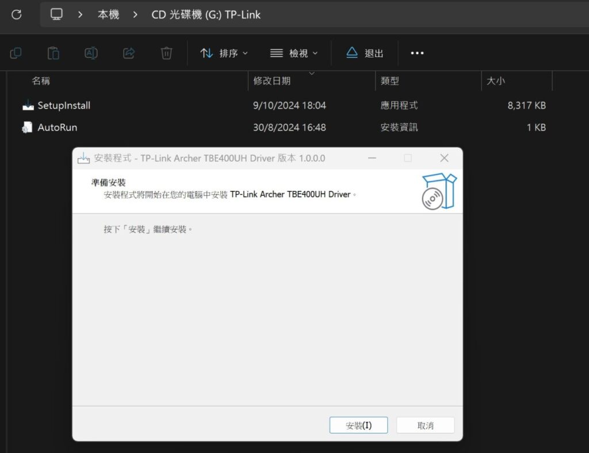
Task: Sort by the 大小 column header
Action: click(496, 80)
